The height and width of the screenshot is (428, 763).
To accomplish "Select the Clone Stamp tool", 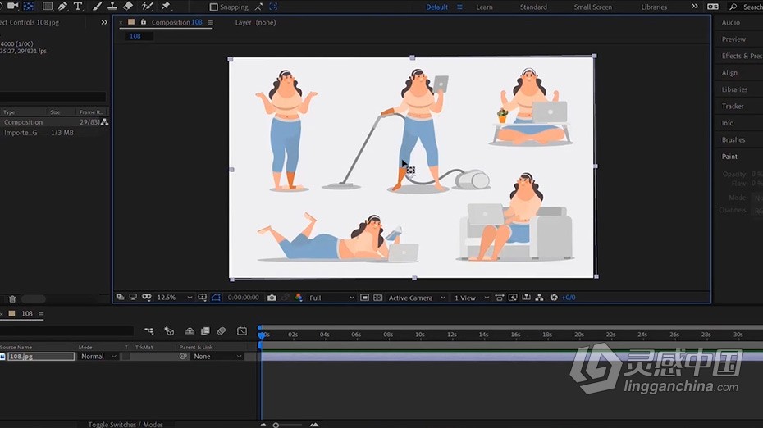I will tap(112, 7).
